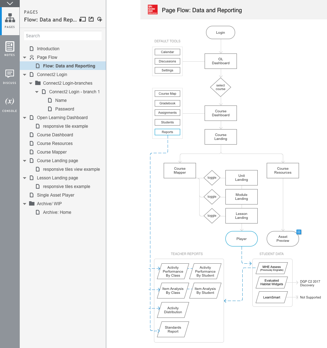Click the Settings tool box
The width and height of the screenshot is (327, 348).
[x=167, y=70]
